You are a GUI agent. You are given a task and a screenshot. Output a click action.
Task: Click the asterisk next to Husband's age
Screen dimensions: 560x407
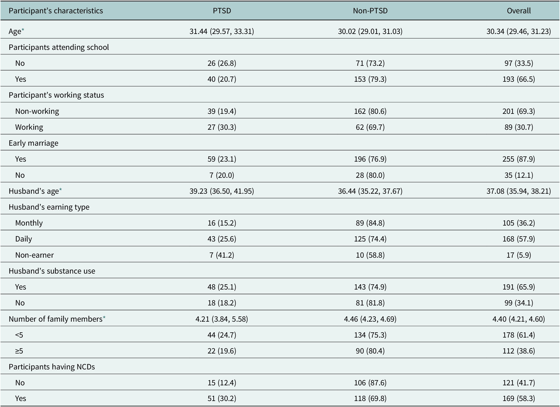click(61, 190)
